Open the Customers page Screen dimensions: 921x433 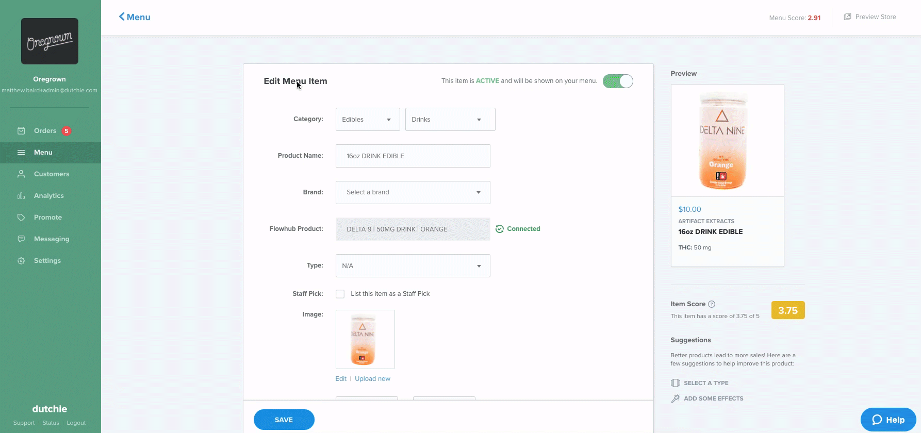51,174
